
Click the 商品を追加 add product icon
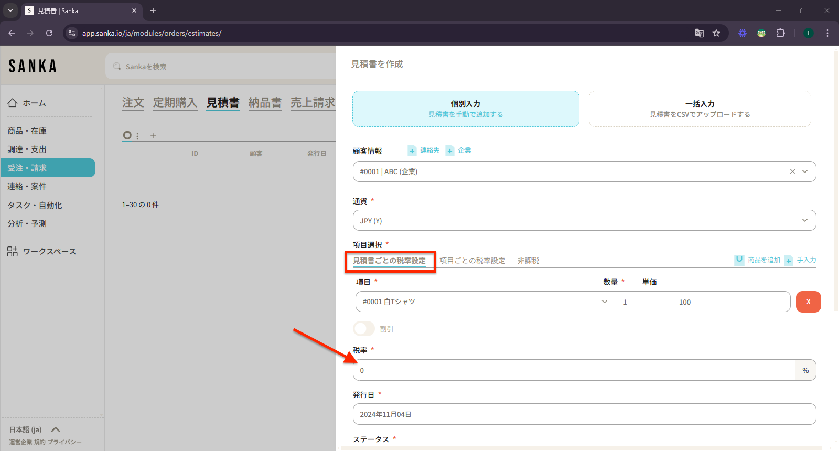pos(739,260)
